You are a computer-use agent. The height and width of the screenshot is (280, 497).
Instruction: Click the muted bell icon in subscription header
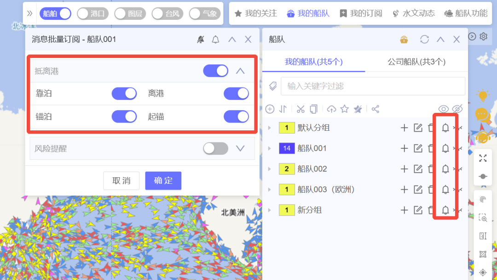point(200,40)
